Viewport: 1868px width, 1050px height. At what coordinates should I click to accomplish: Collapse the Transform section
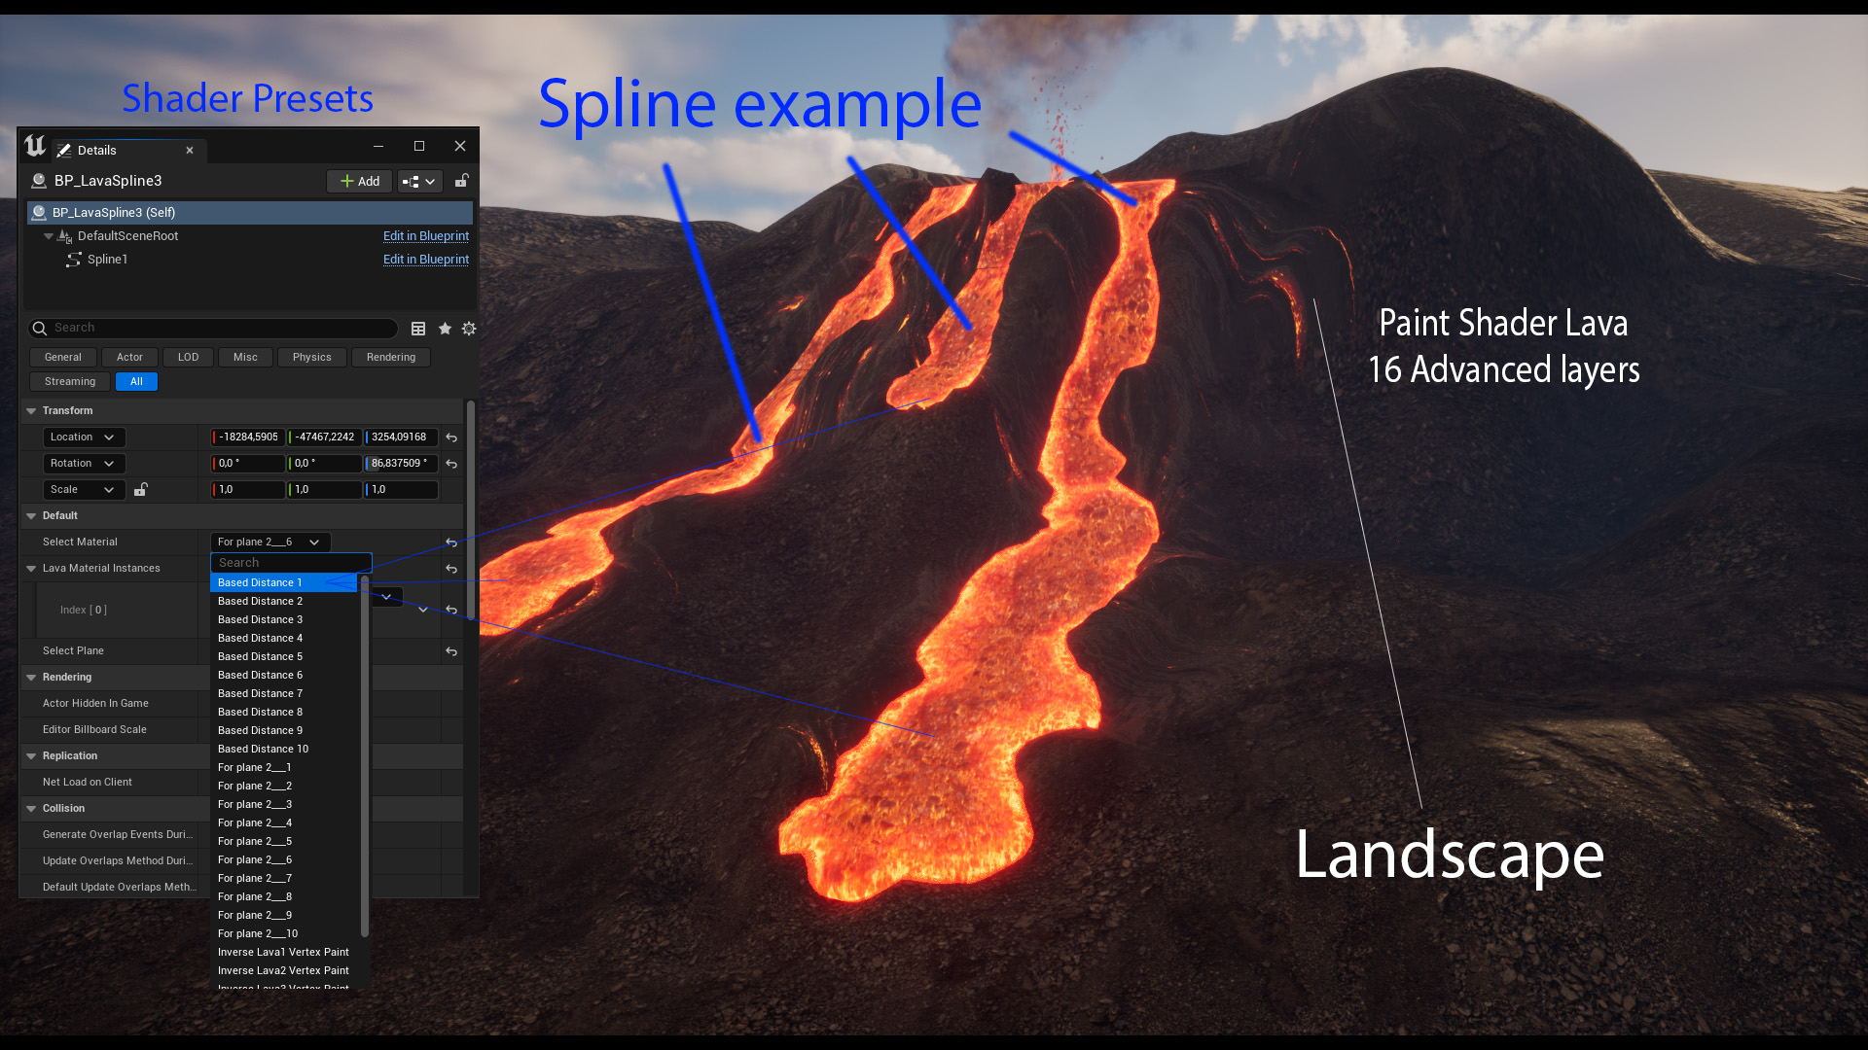[30, 410]
